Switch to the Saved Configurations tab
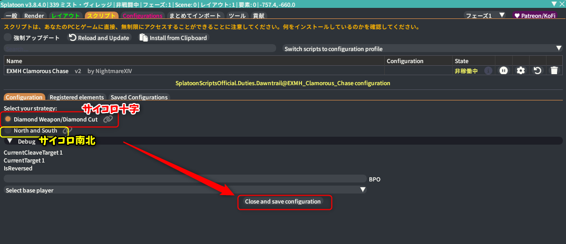The width and height of the screenshot is (566, 244). (x=139, y=97)
